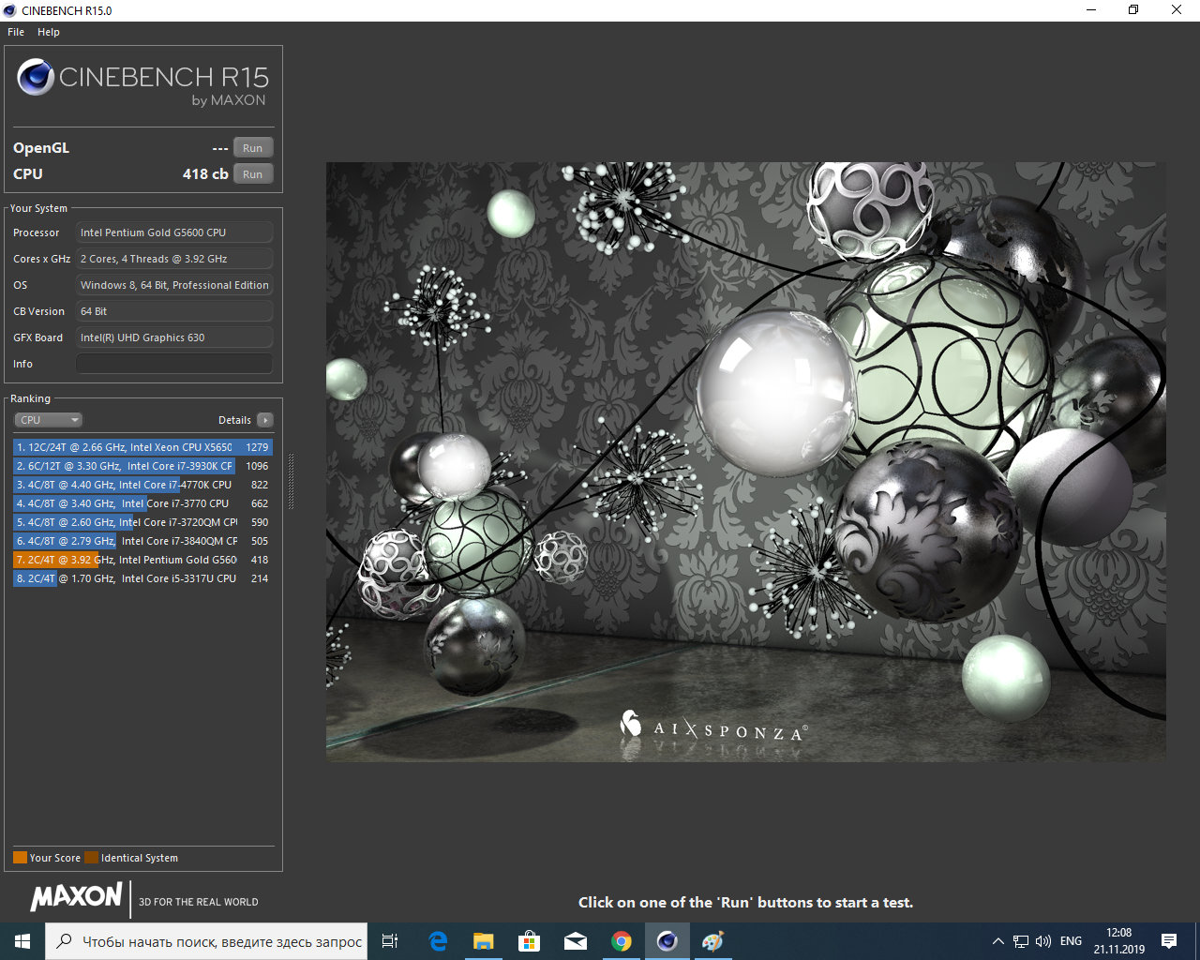Click the Cinebench taskbar icon
Screen dimensions: 1200x960
click(667, 941)
